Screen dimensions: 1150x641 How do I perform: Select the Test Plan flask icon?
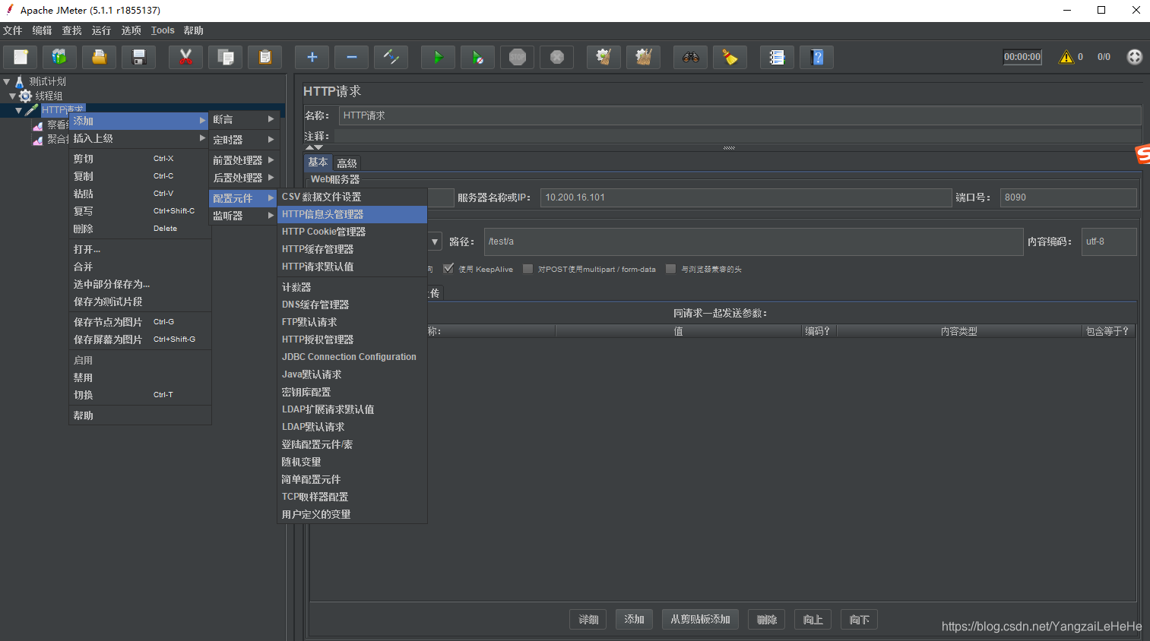click(x=20, y=81)
